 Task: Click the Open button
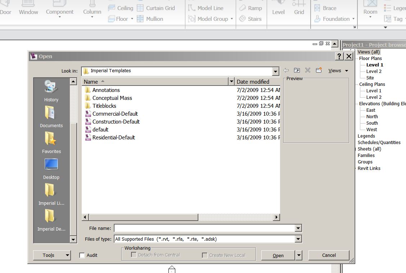[278, 255]
